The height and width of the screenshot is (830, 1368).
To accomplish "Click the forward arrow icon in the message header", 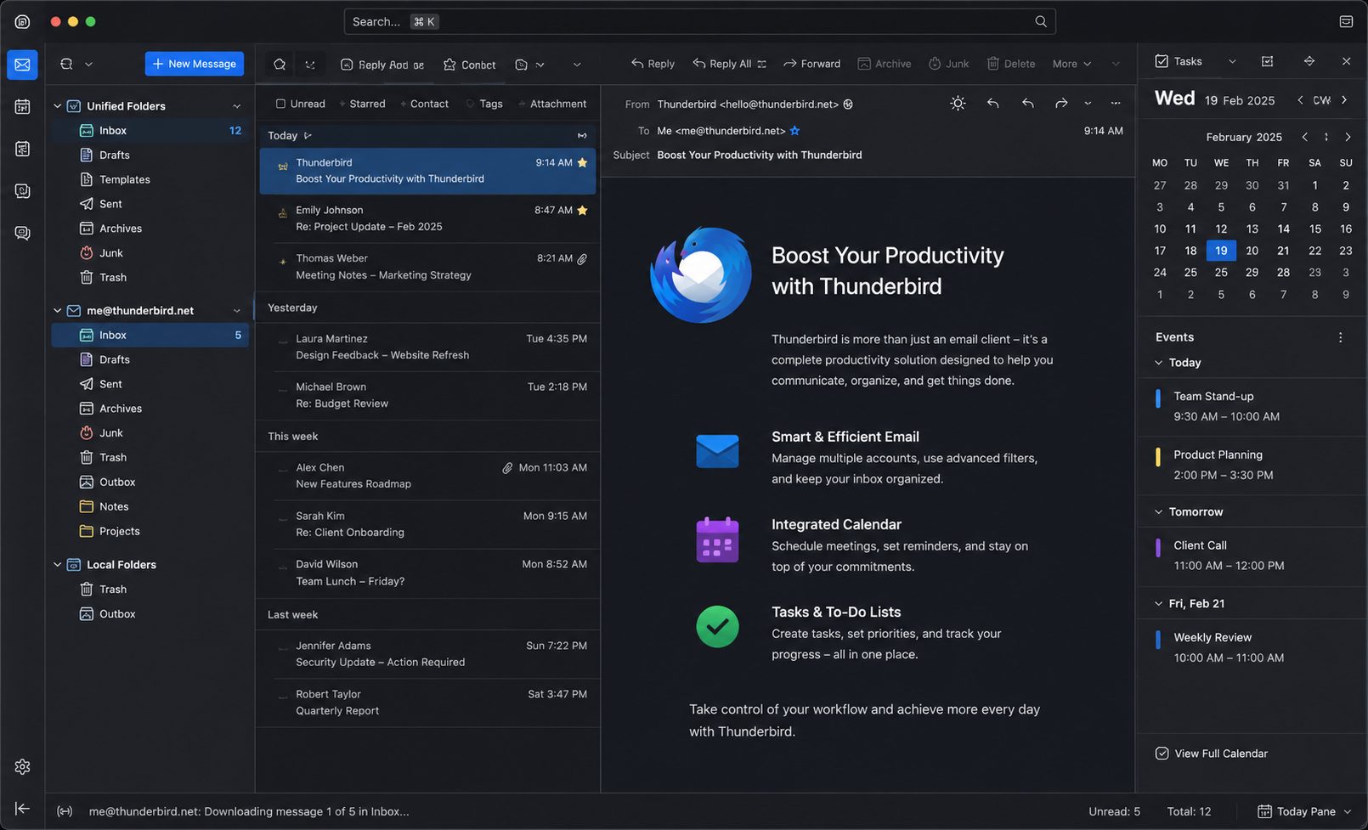I will 1061,104.
